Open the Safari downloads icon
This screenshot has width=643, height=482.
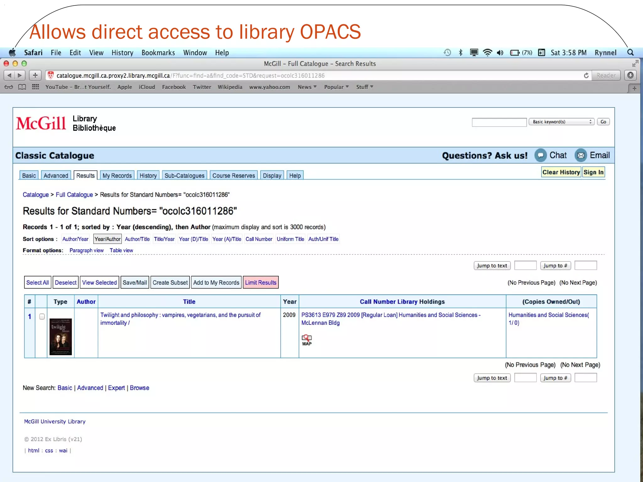coord(630,75)
